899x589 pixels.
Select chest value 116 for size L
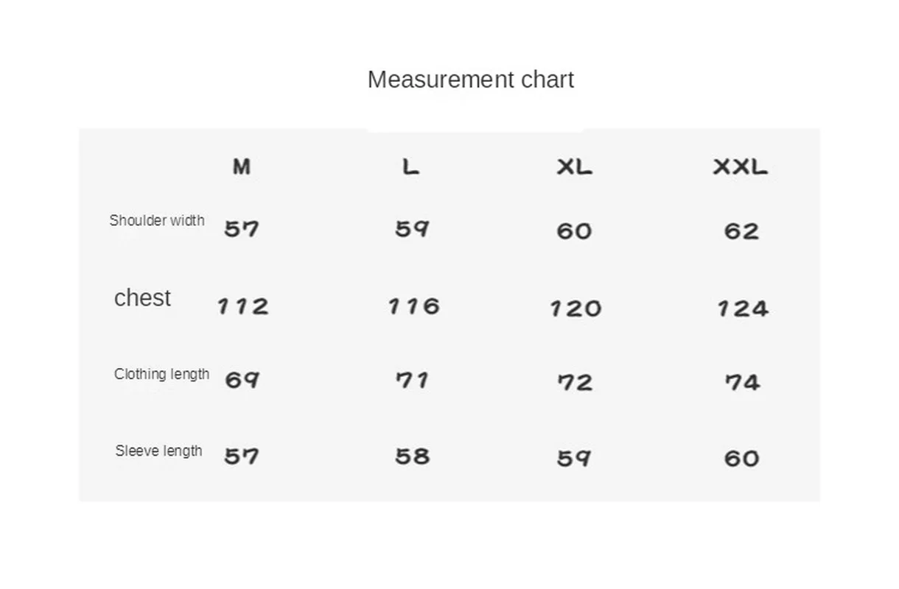(x=414, y=306)
